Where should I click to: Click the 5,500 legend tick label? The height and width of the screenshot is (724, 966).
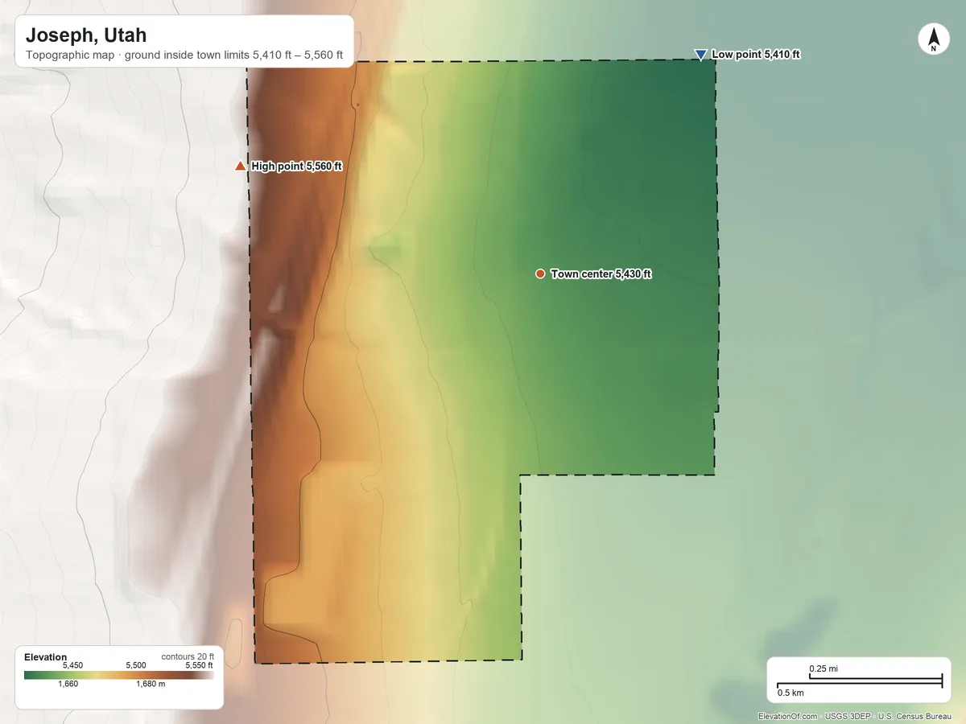pos(136,666)
